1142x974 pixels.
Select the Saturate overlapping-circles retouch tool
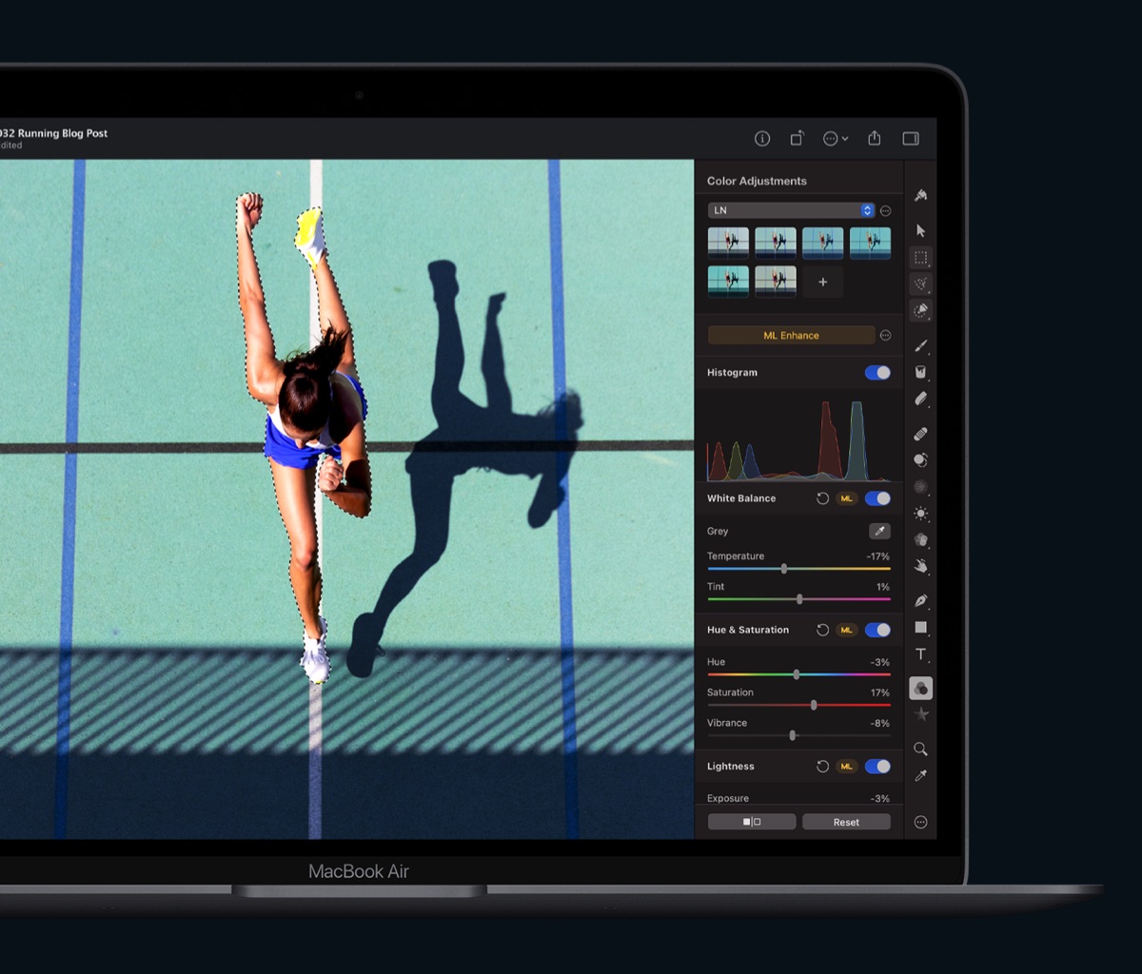coord(920,539)
